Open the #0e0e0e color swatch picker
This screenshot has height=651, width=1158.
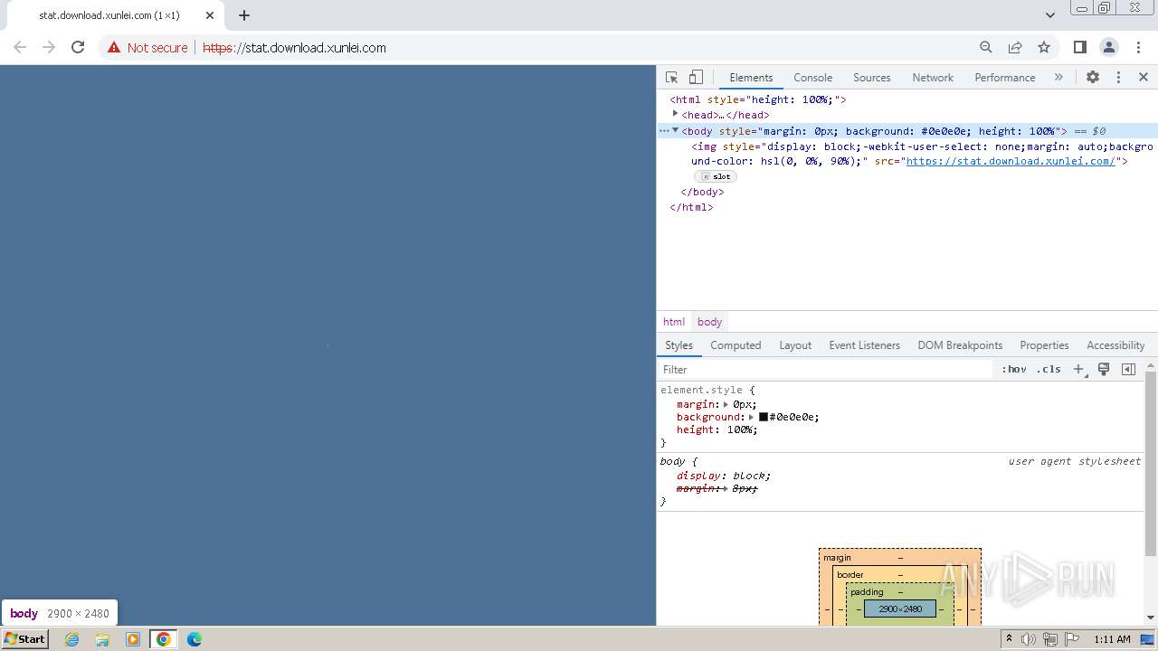764,417
